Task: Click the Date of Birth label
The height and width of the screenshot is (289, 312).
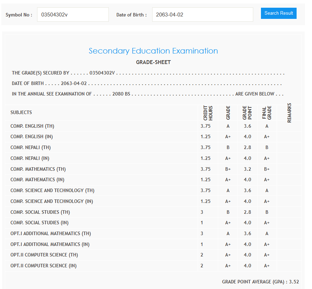Action: point(132,15)
